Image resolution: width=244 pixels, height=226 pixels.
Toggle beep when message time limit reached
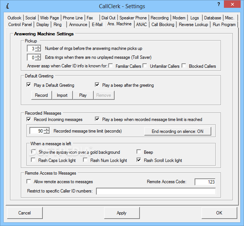click(x=97, y=119)
